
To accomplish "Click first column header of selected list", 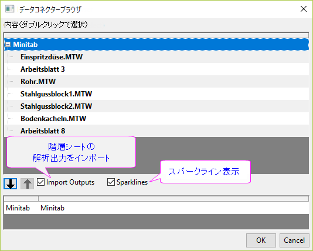I will (21, 199).
